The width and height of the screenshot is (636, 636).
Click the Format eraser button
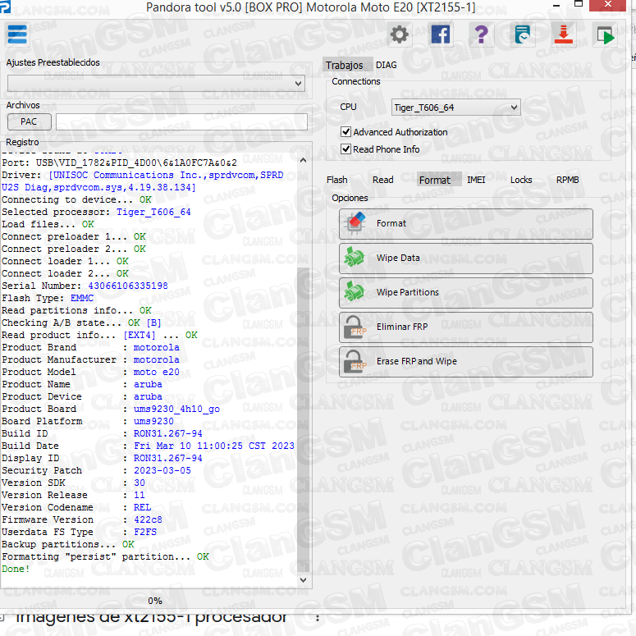click(x=465, y=223)
